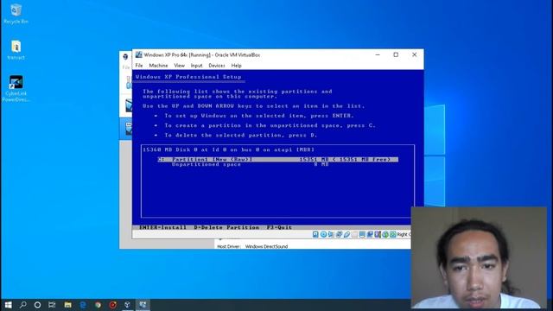This screenshot has height=311, width=553.
Task: Click the '15360 MB Disk 0' line
Action: (x=228, y=149)
